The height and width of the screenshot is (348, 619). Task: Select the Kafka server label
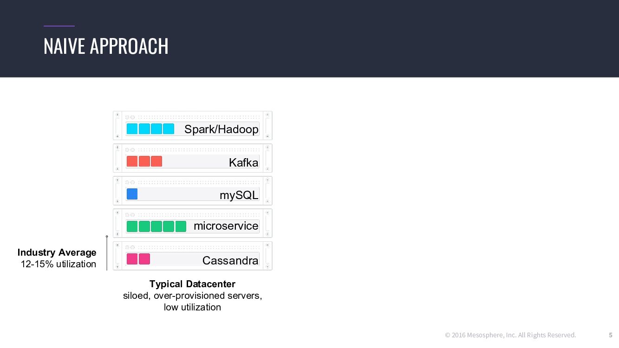tap(243, 162)
